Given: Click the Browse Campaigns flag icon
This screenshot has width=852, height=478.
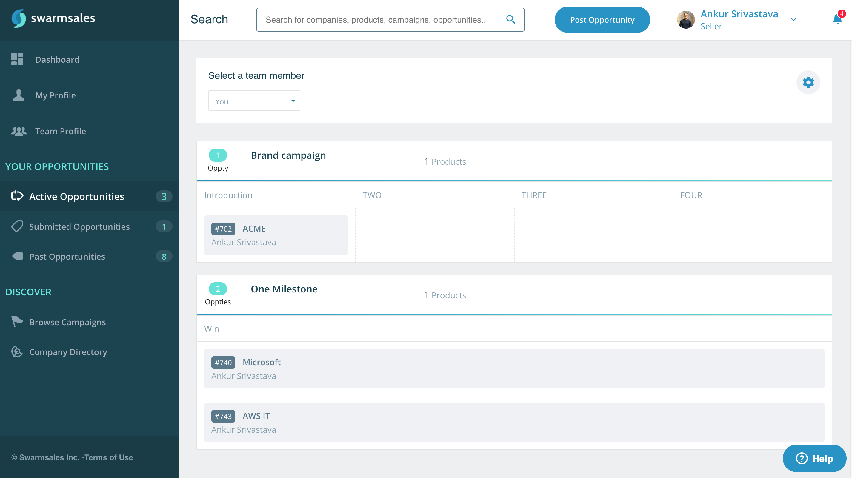Looking at the screenshot, I should pos(17,322).
